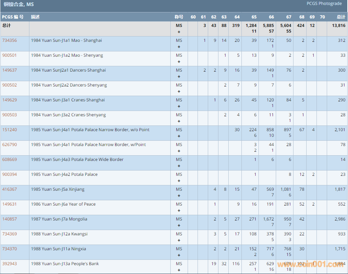Viewport: 348px width, 274px height.
Task: Click PCGS number 900501
Action: [x=10, y=55]
